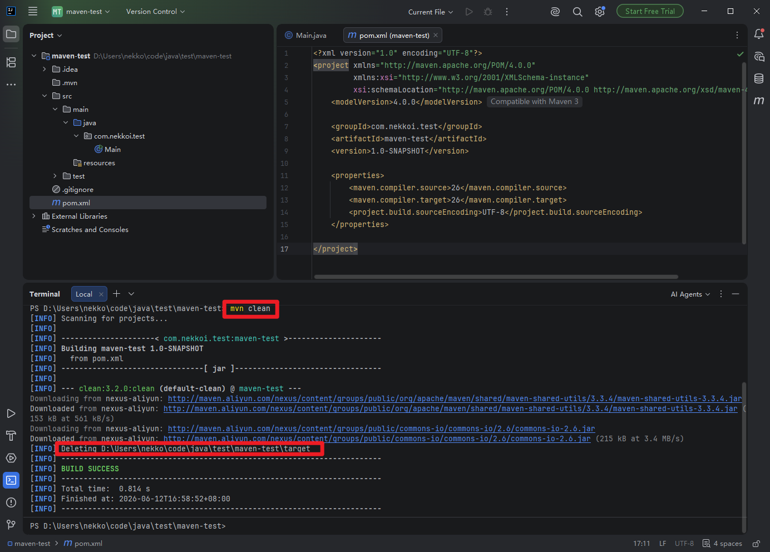Open Search Everywhere magnifier
Screen dimensions: 770x552
(577, 12)
